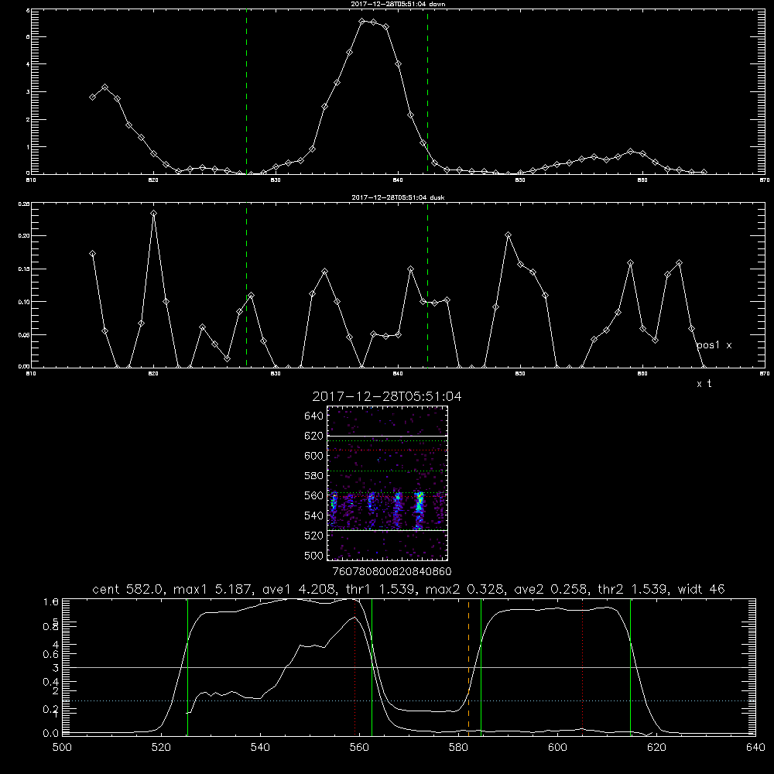
Task: Click the white dotted horizontal line in bottom plot
Action: [409, 700]
